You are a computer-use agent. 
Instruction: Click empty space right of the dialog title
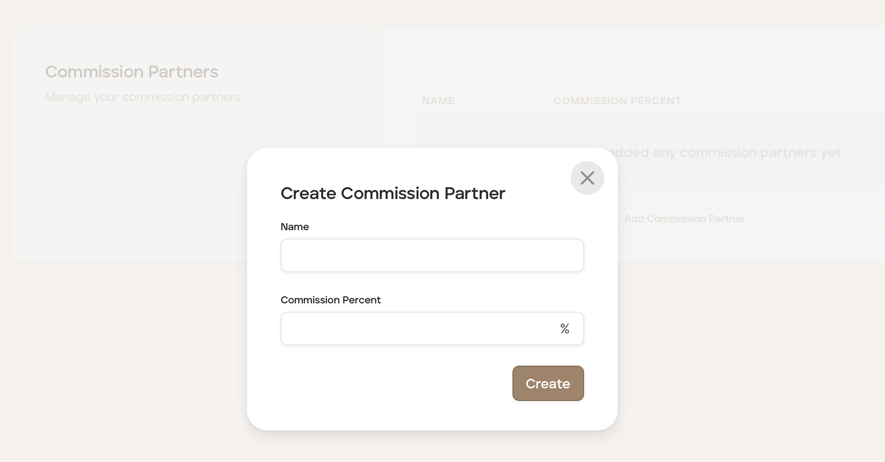tap(539, 198)
